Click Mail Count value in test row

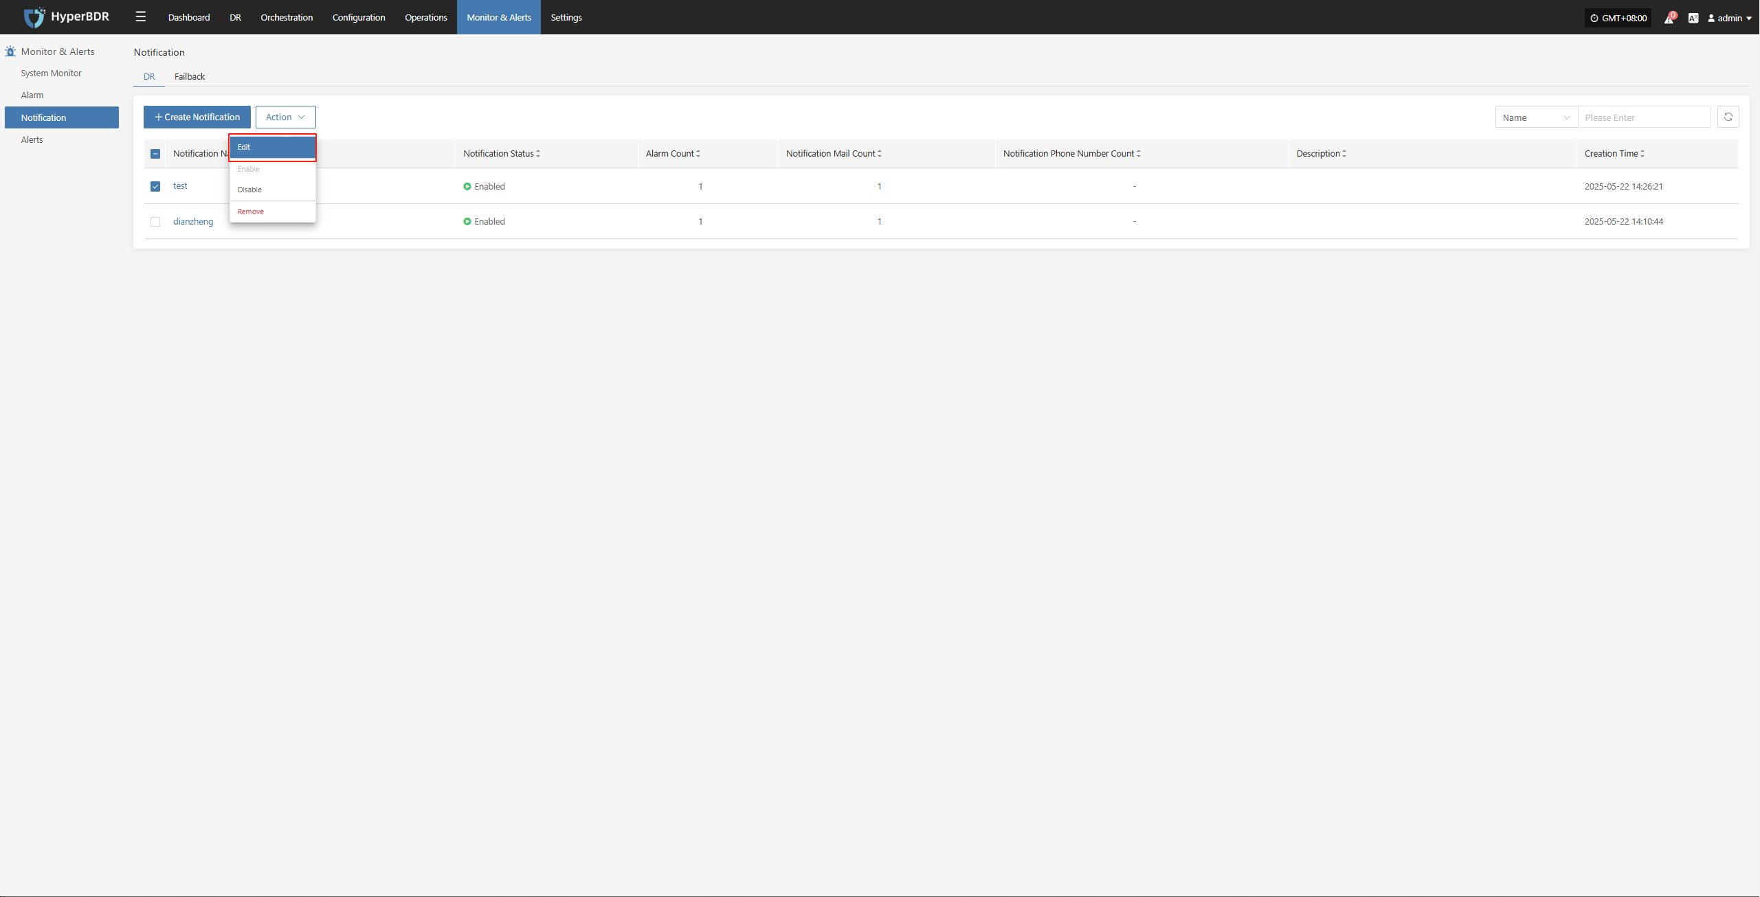[879, 187]
